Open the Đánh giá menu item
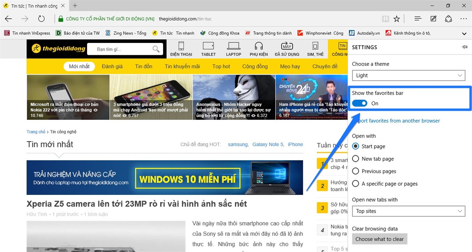Image resolution: width=472 pixels, height=252 pixels. (112, 66)
